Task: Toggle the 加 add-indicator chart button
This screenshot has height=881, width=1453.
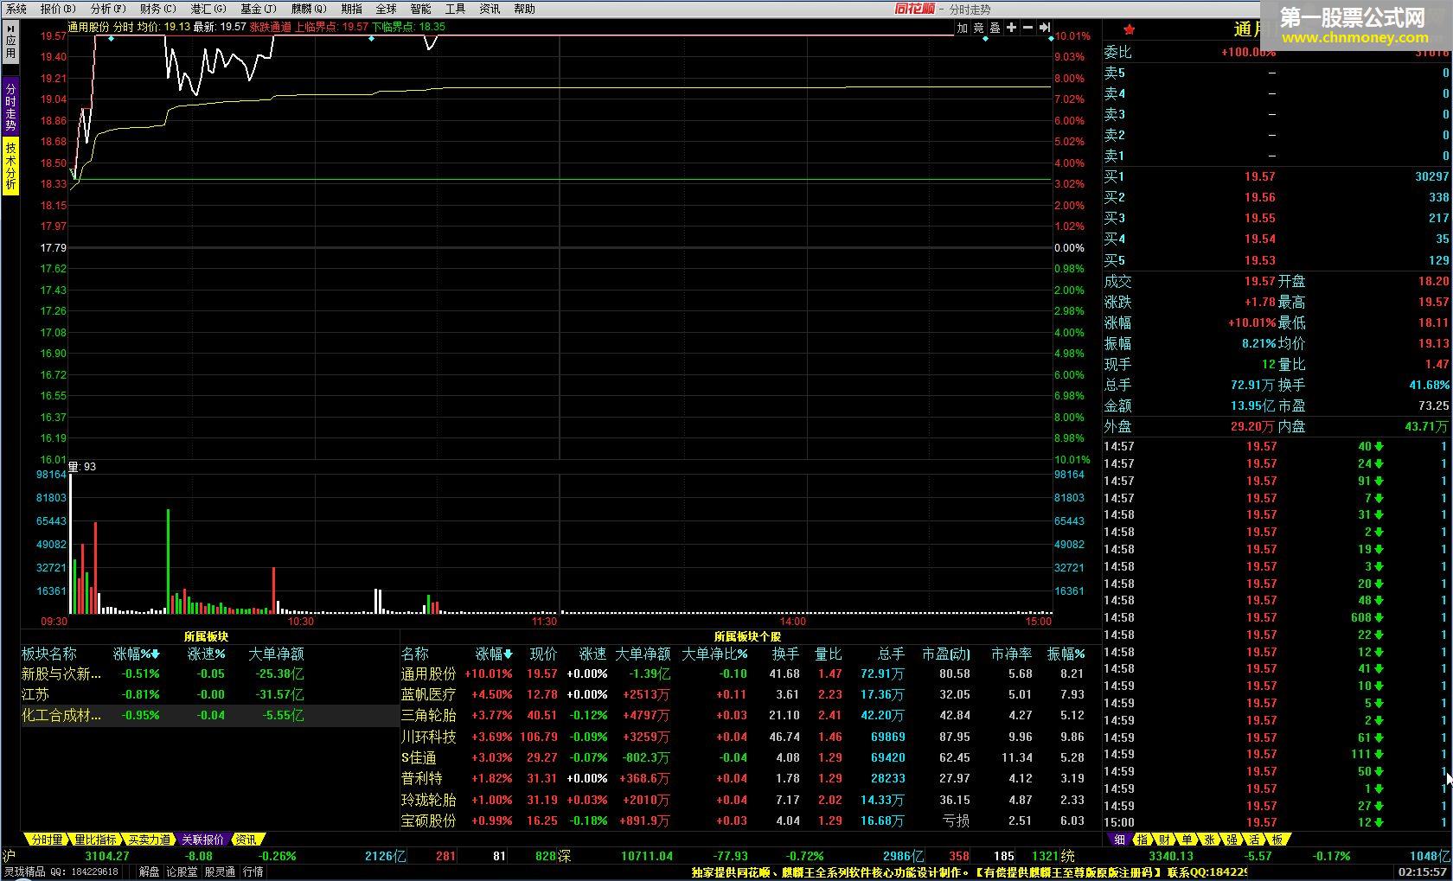Action: (962, 28)
